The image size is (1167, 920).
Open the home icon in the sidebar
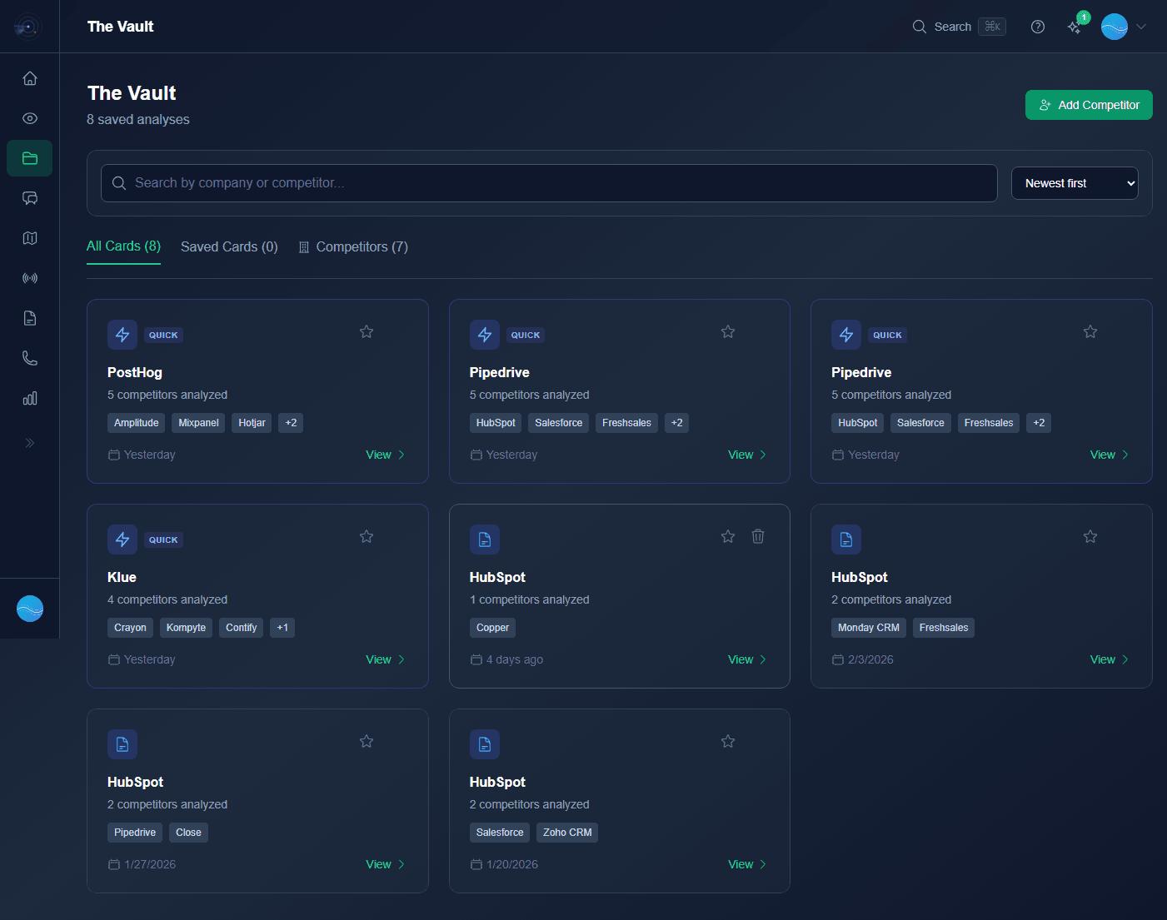(30, 78)
